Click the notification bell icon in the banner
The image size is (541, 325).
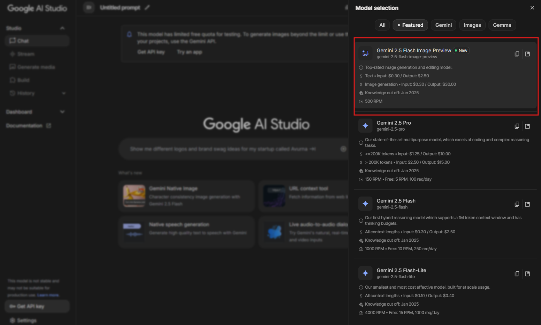click(129, 34)
